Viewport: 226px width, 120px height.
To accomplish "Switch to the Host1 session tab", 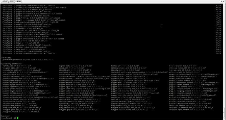I will click(5, 2).
